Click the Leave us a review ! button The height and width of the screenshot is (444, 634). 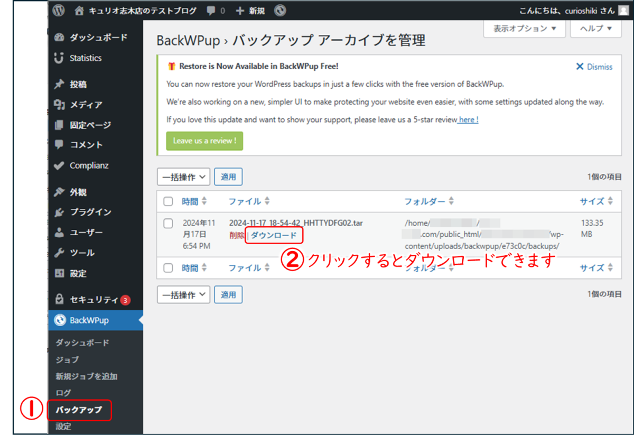coord(204,141)
